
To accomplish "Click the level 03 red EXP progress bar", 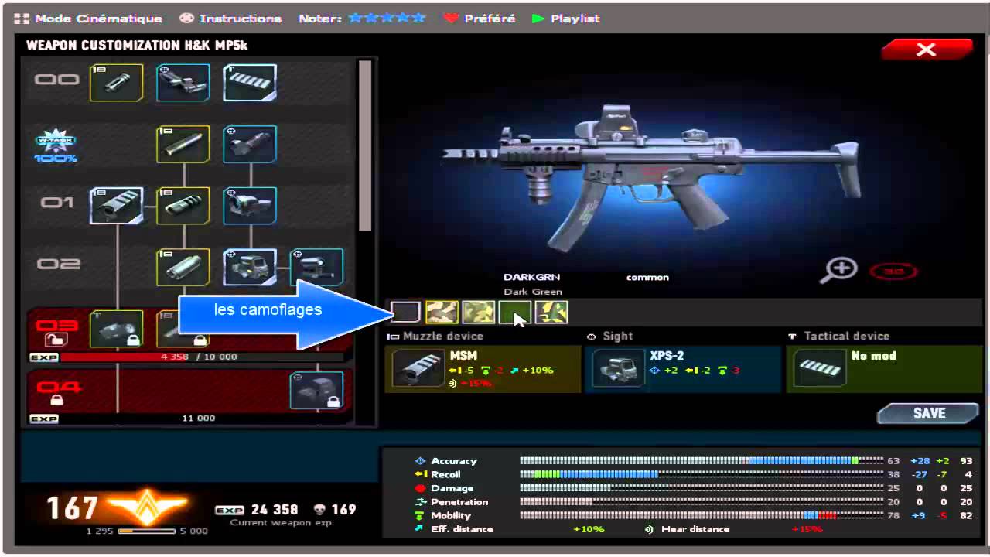I will point(201,357).
